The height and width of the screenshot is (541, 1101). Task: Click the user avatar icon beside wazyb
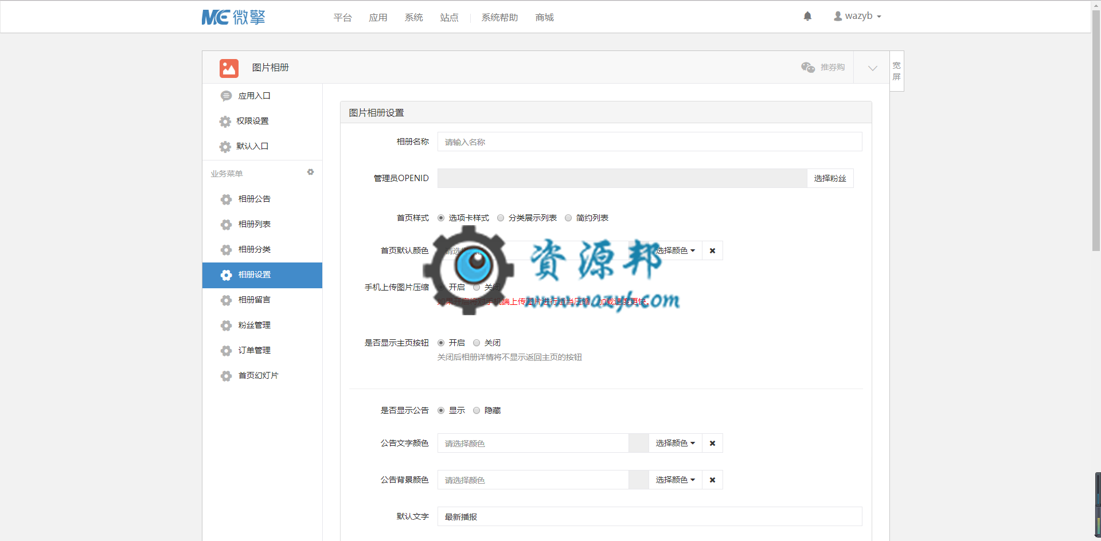pos(838,16)
